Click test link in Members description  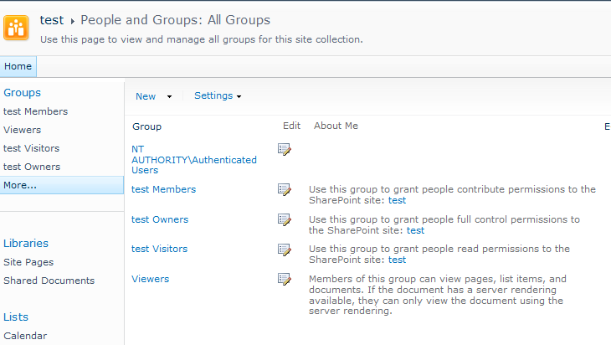pyautogui.click(x=397, y=200)
